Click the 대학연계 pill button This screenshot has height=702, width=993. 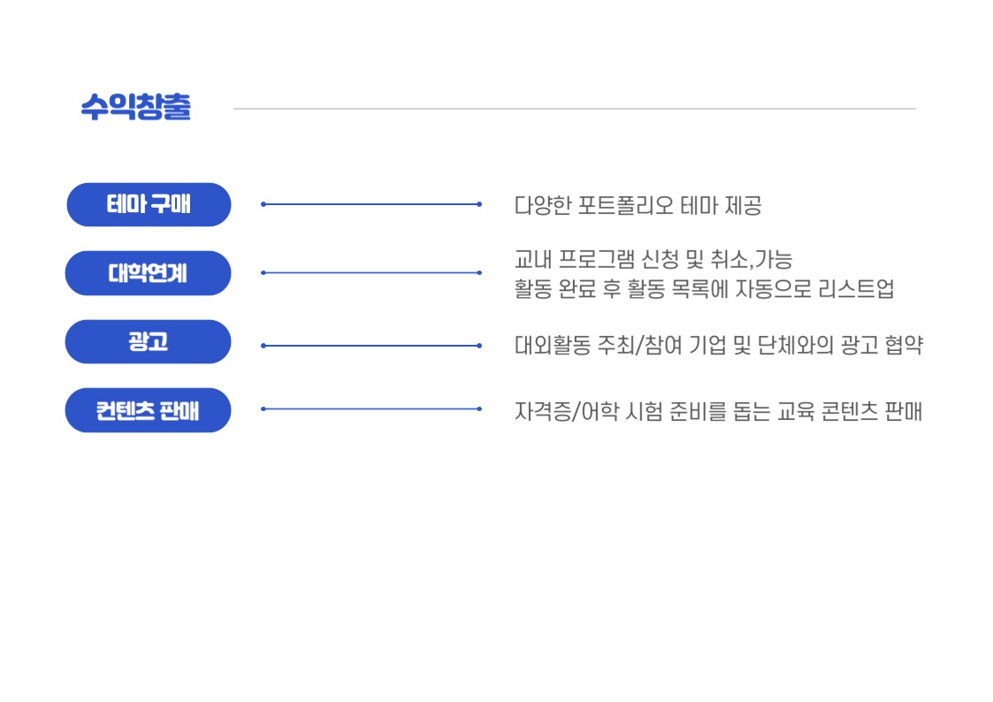(x=149, y=273)
